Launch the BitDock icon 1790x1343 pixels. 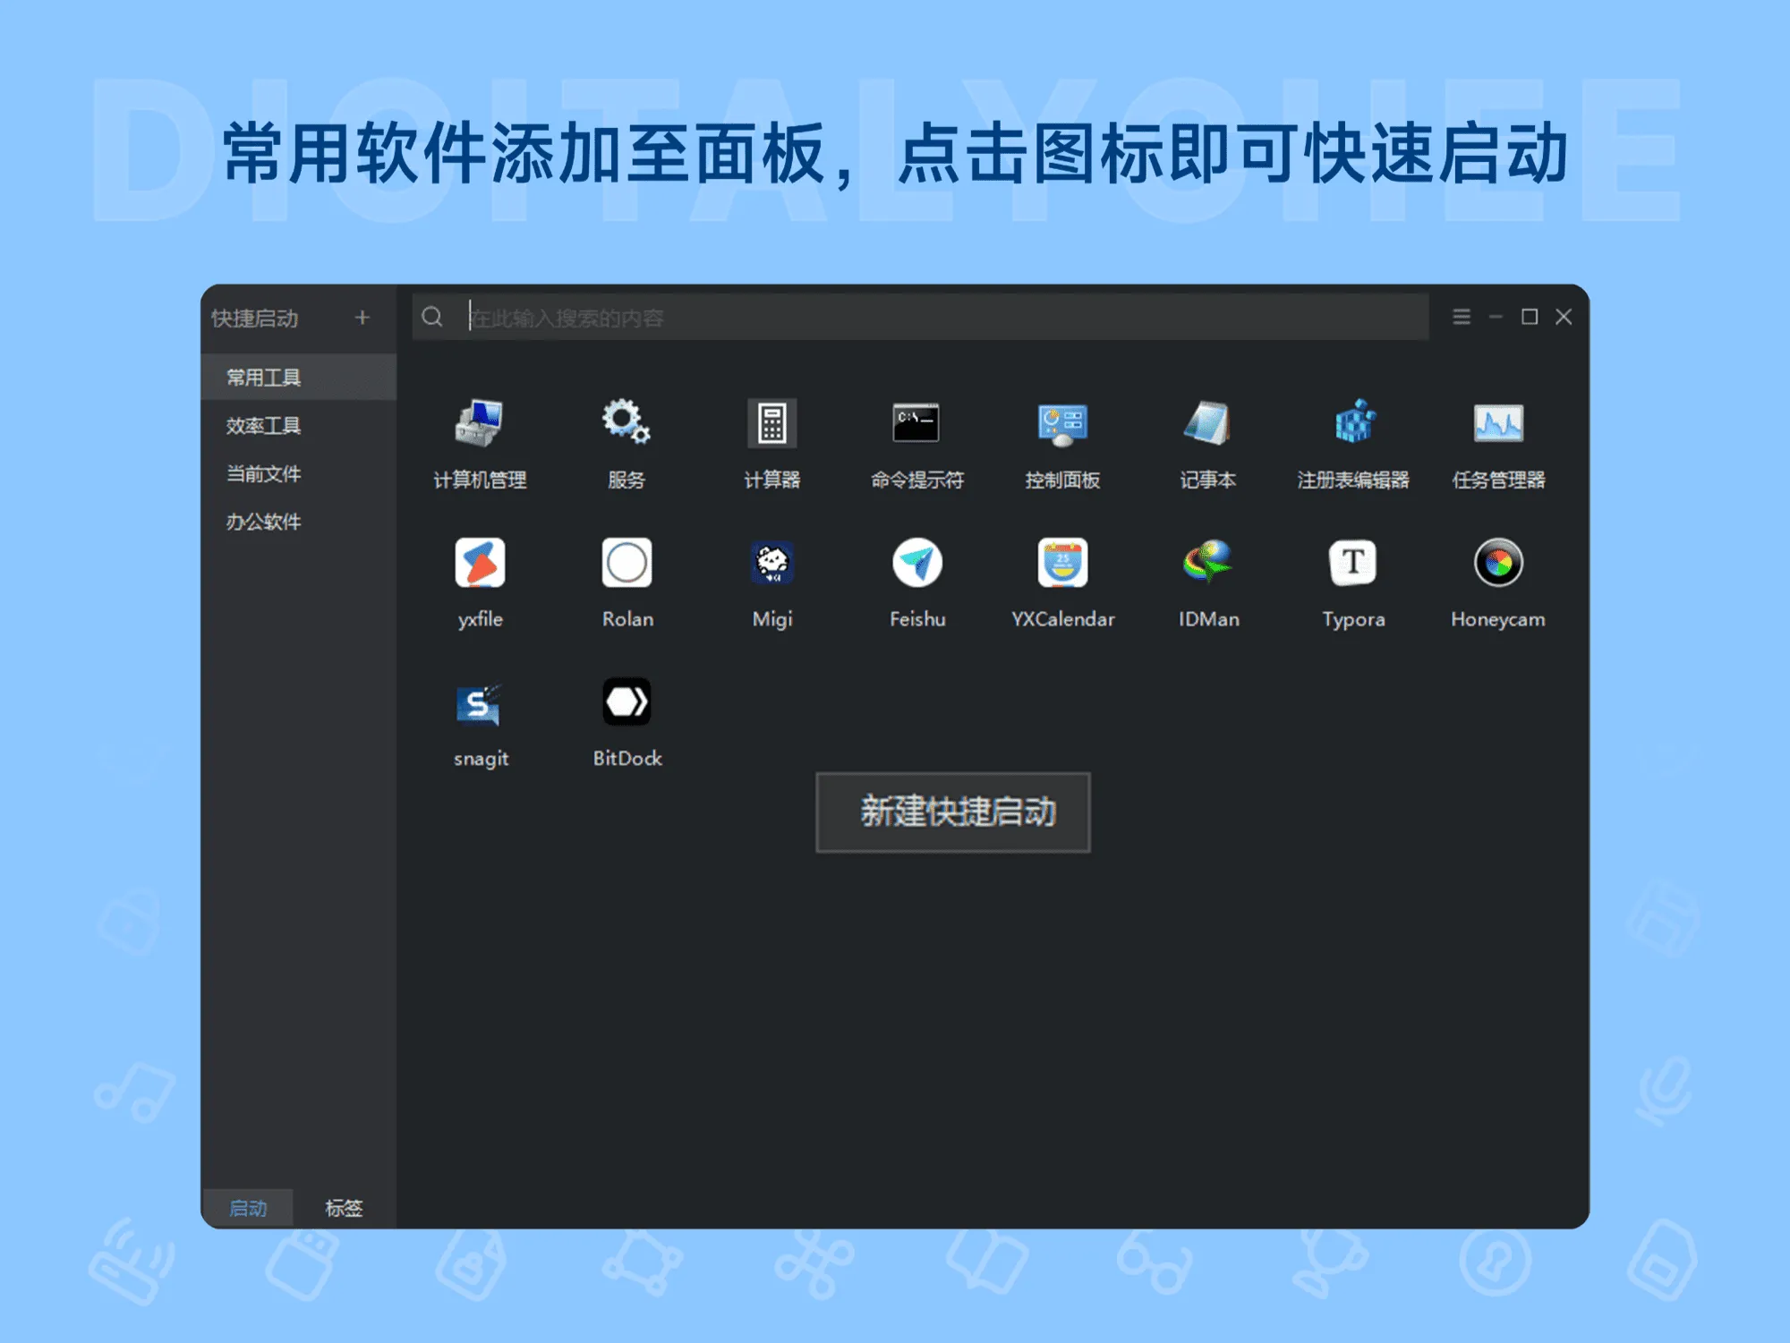626,702
